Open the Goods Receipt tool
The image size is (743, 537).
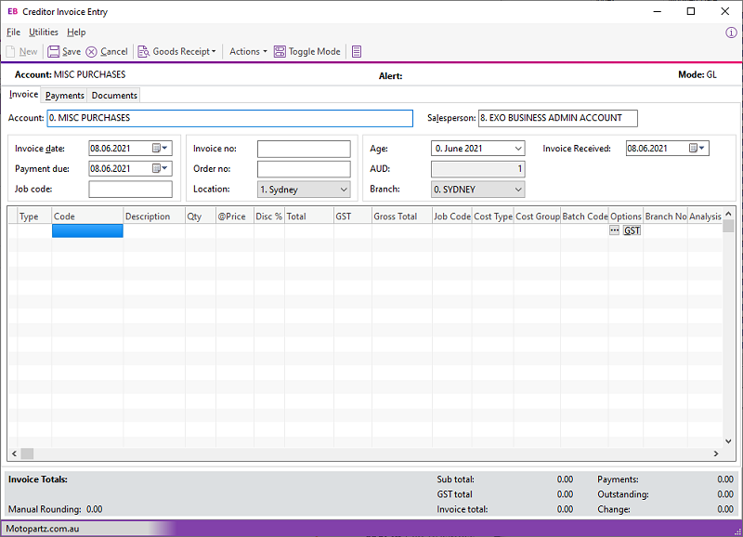(175, 51)
